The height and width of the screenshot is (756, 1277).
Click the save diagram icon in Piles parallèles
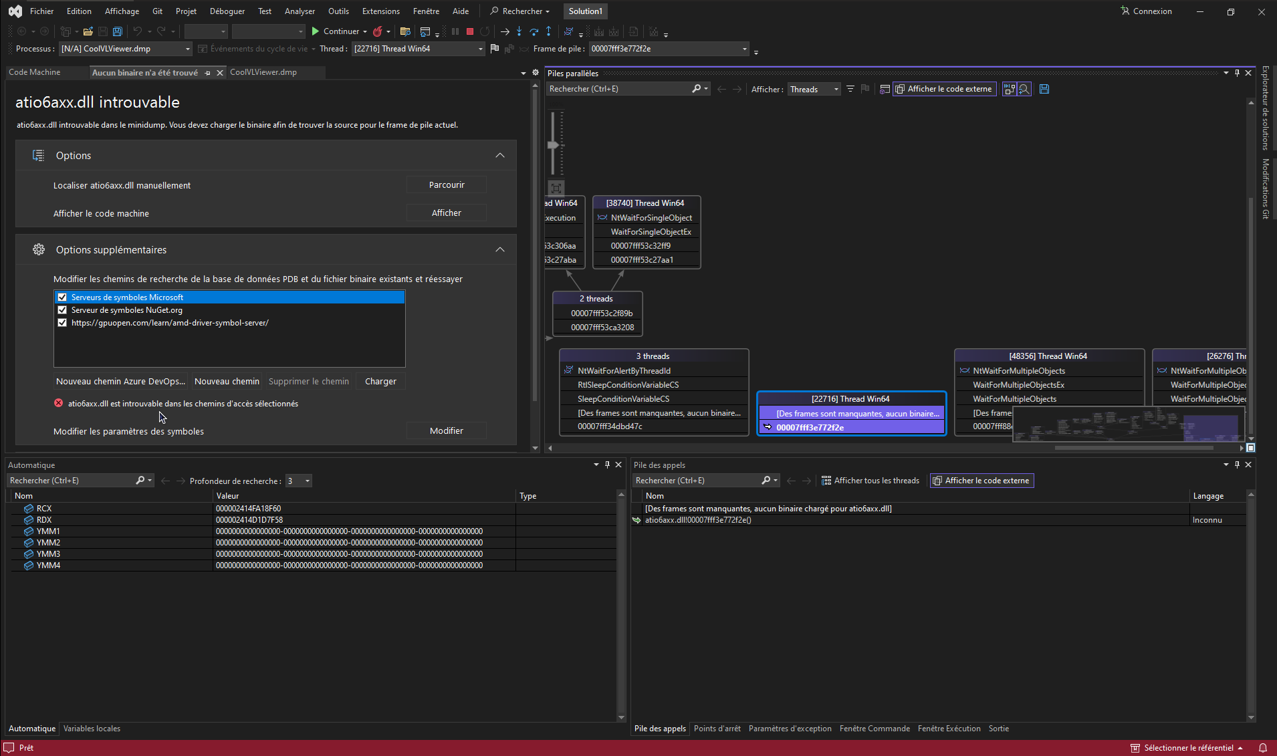point(1044,89)
